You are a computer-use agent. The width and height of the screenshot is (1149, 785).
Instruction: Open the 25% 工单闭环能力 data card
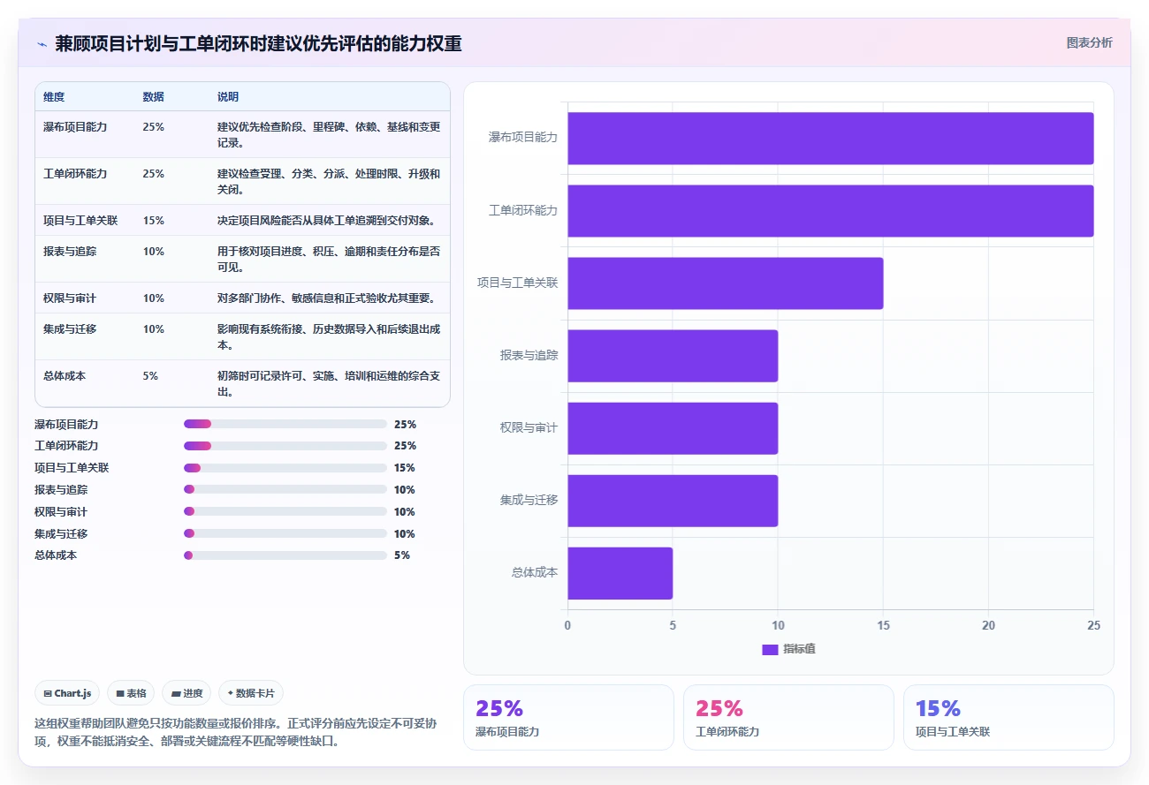click(788, 717)
